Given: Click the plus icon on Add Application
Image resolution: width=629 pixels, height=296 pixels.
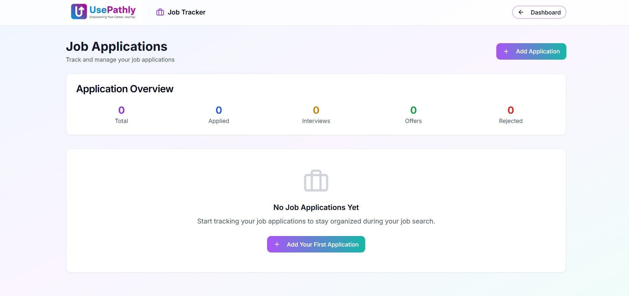Looking at the screenshot, I should click(x=506, y=51).
